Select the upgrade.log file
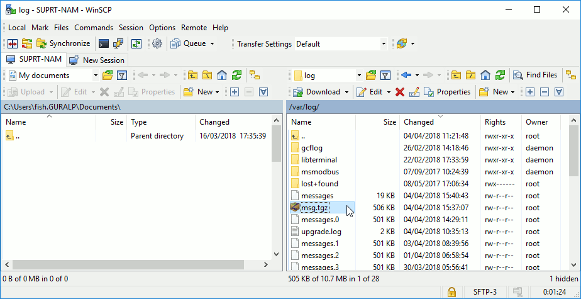Image resolution: width=581 pixels, height=299 pixels. 321,232
